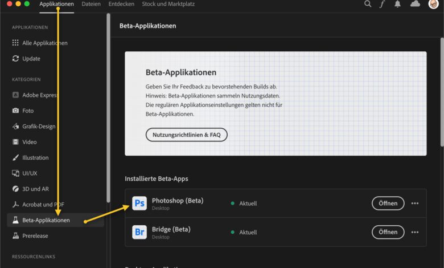Screen dimensions: 444x268
Task: Choose the Foto category
Action: (x=28, y=111)
